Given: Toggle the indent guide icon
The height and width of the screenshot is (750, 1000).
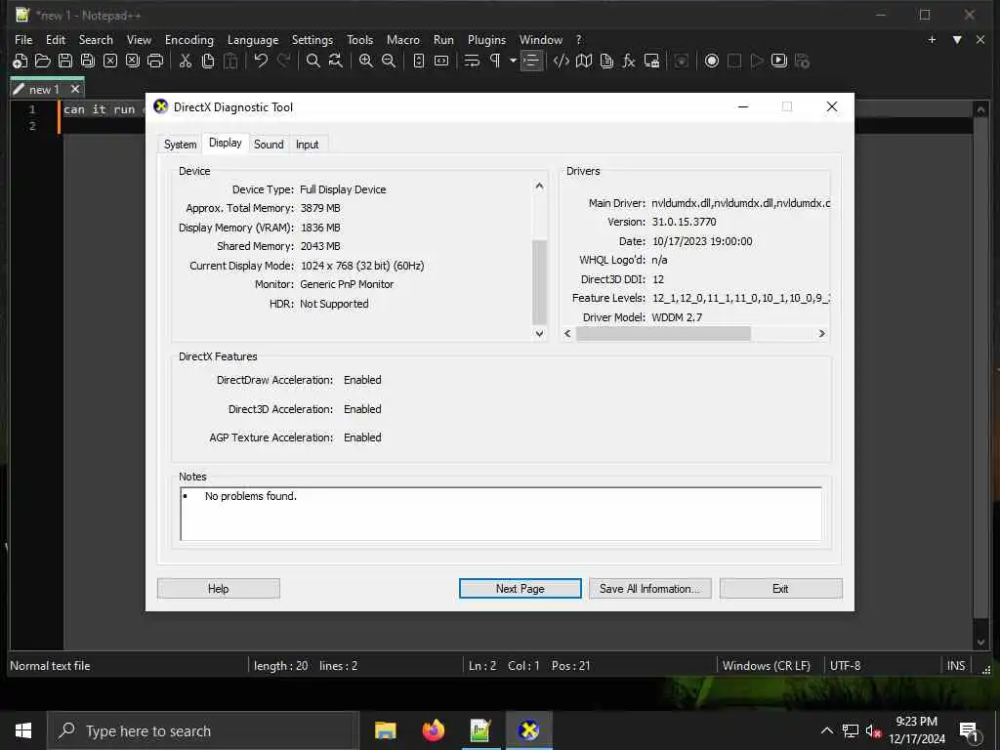Looking at the screenshot, I should coord(530,62).
